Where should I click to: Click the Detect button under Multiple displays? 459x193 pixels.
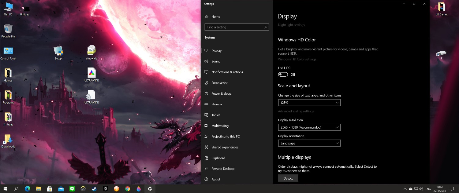(288, 178)
